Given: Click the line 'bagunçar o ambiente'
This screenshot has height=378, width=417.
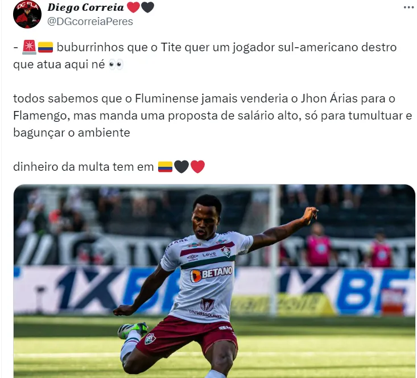Looking at the screenshot, I should pyautogui.click(x=72, y=133).
